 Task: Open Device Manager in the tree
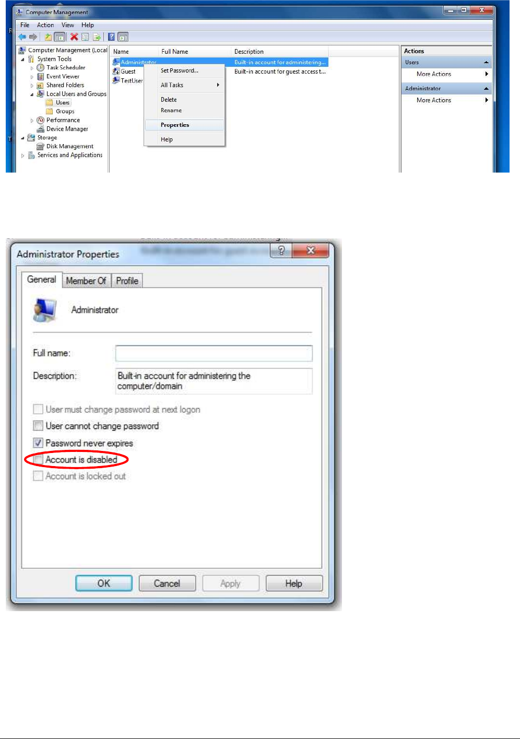[67, 129]
